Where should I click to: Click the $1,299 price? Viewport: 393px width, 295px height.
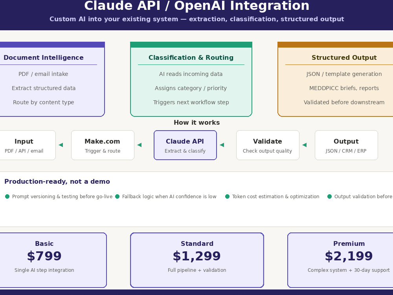pyautogui.click(x=197, y=256)
